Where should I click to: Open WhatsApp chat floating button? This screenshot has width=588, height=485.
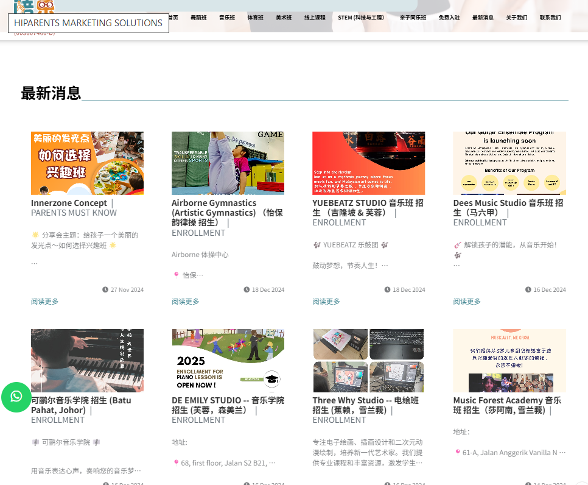pyautogui.click(x=16, y=397)
